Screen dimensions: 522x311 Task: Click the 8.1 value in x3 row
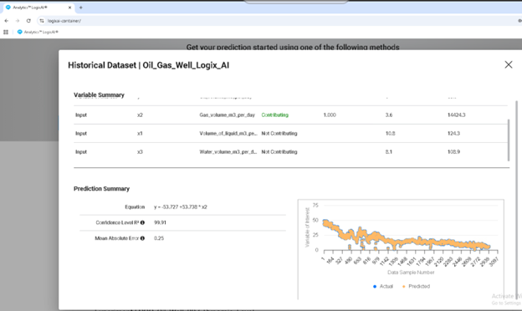(x=389, y=151)
